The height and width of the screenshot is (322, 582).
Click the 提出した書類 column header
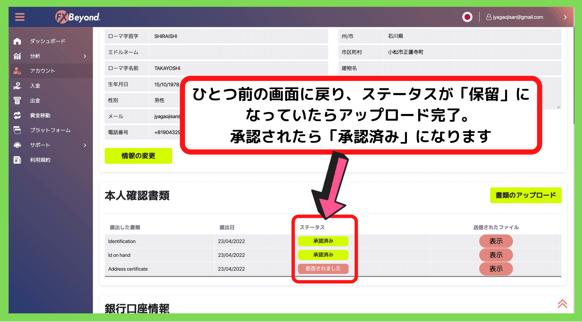(x=125, y=227)
